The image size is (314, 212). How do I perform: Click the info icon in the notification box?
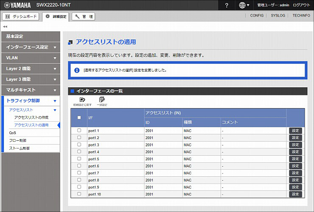pos(77,70)
